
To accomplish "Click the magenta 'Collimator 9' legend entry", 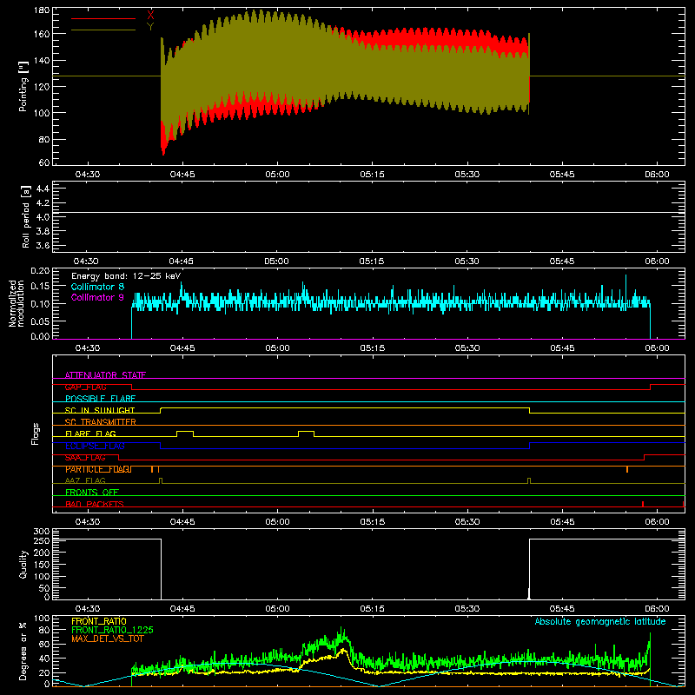I will click(x=97, y=297).
